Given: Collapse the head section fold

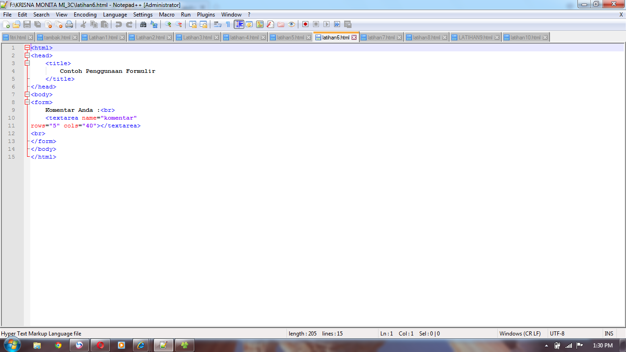Looking at the screenshot, I should (27, 55).
